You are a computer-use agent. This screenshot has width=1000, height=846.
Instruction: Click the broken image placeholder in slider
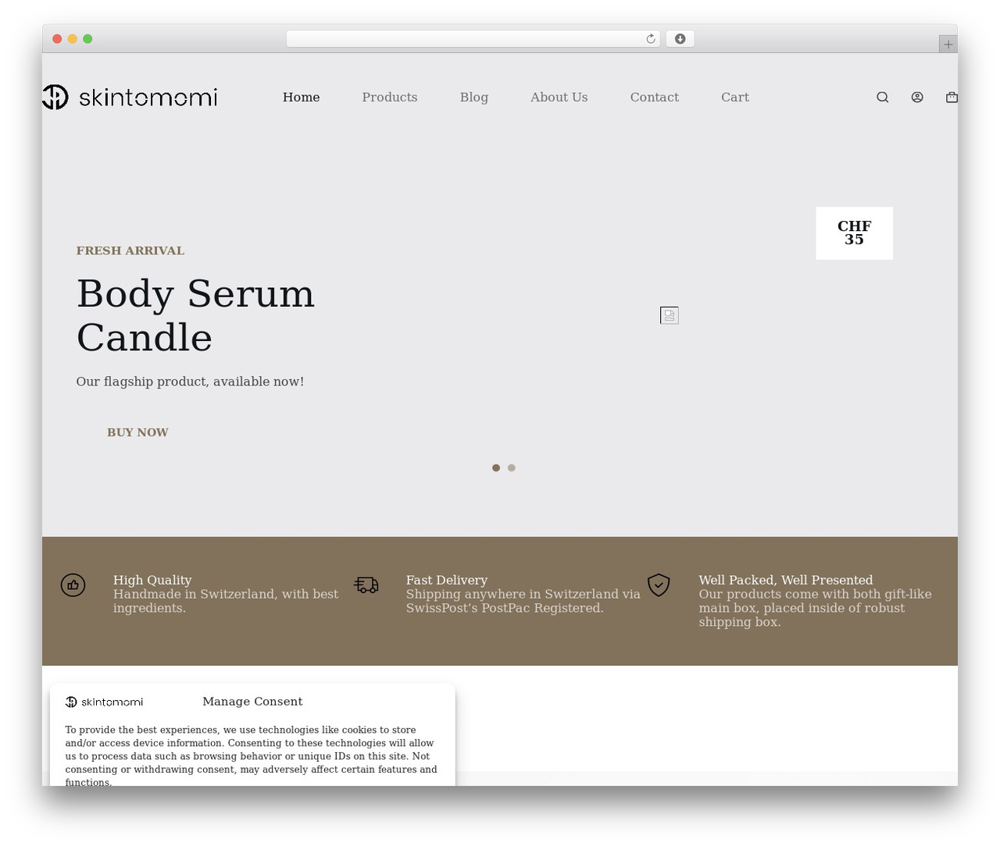[670, 315]
